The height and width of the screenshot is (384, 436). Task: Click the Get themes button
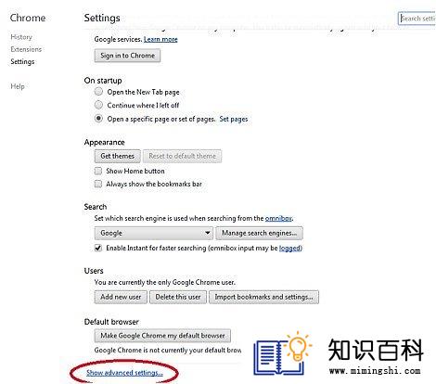pyautogui.click(x=117, y=156)
